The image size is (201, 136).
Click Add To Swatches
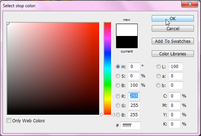tap(173, 41)
